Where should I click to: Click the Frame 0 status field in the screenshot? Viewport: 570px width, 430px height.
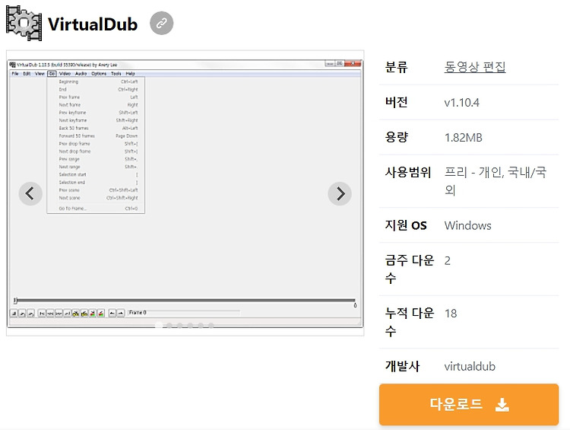(184, 313)
